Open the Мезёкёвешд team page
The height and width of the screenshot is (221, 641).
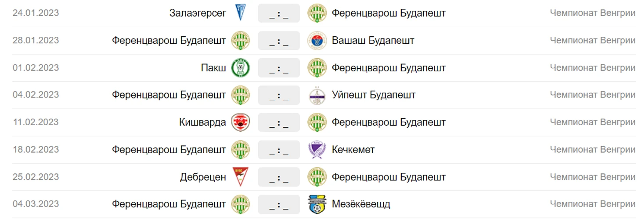[x=361, y=204]
